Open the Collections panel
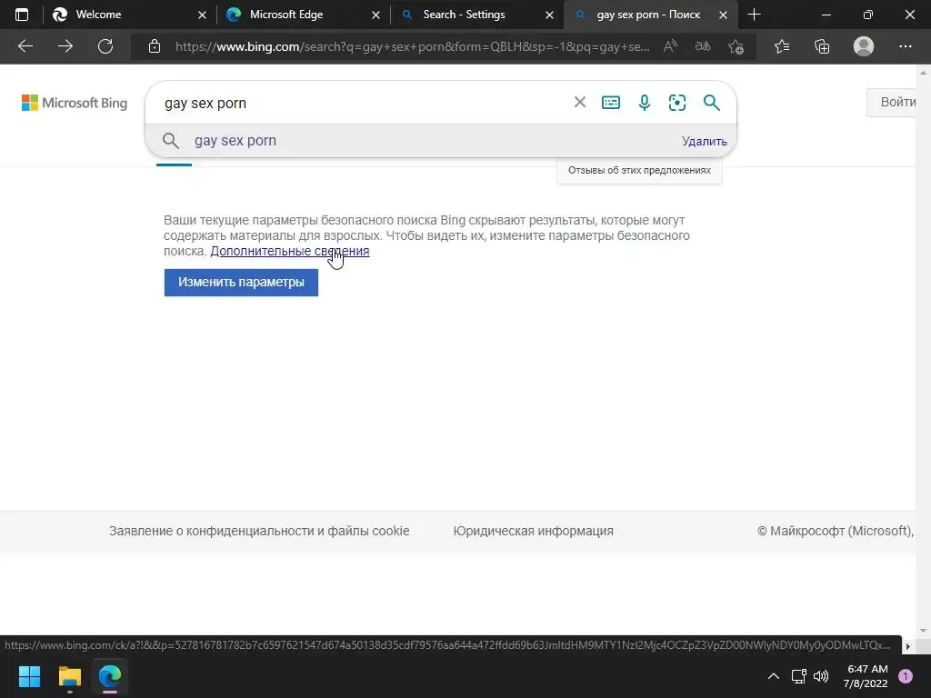Screen dimensions: 931x698 tap(822, 46)
